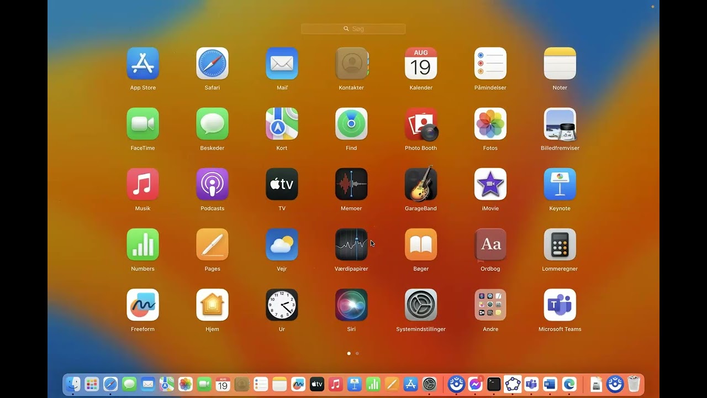The image size is (707, 398).
Task: Open the TV app in Launchpad grid
Action: [x=282, y=184]
